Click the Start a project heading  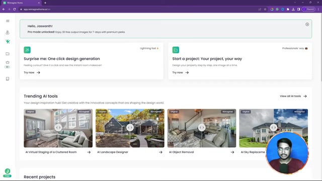(207, 59)
